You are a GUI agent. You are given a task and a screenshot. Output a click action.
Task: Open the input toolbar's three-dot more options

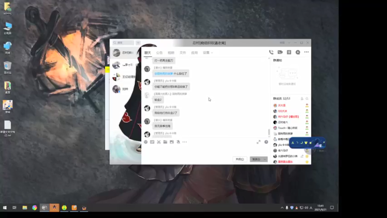tap(185, 142)
